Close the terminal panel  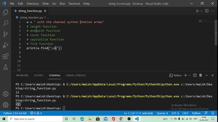click(213, 75)
